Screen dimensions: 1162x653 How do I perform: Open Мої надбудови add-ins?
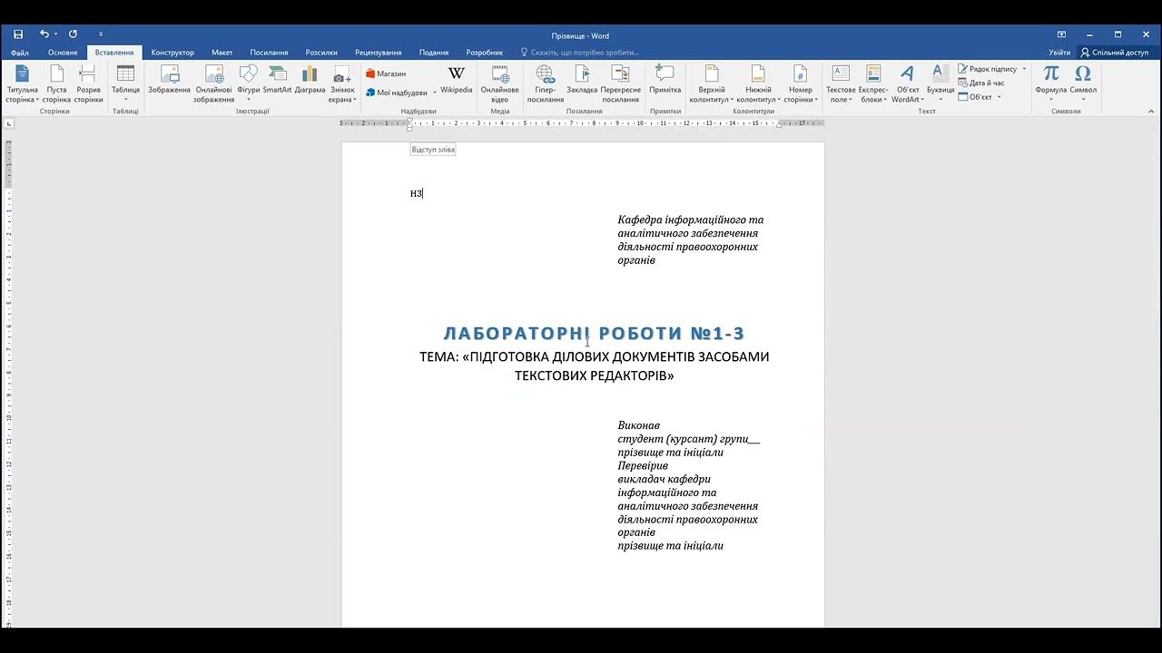pos(396,93)
